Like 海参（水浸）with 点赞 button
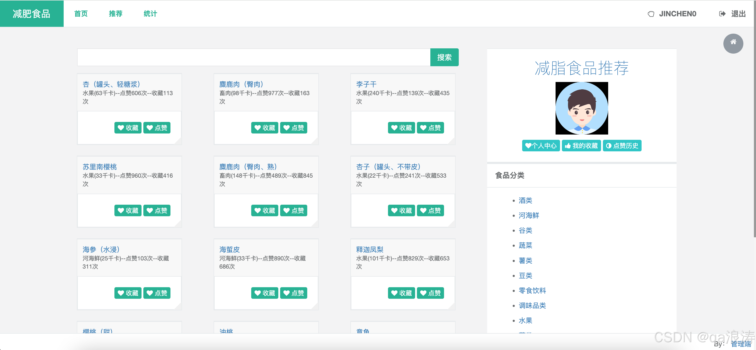 point(157,293)
